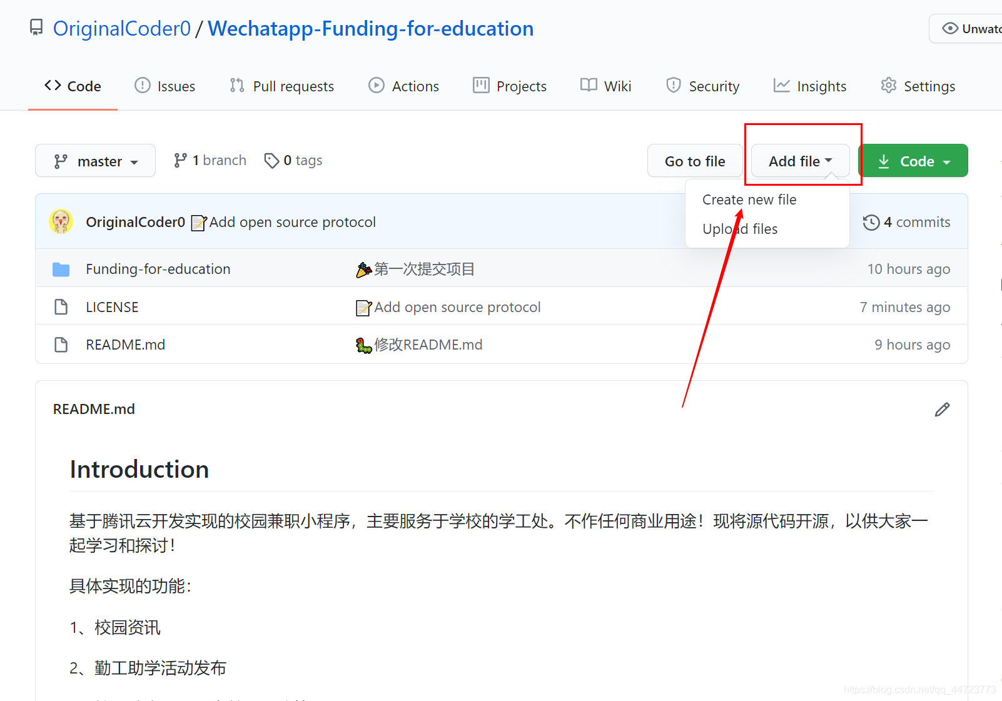The height and width of the screenshot is (701, 1002).
Task: Click the Actions play icon
Action: [377, 85]
